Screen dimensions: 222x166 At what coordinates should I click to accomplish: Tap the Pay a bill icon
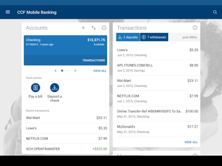pos(35,88)
